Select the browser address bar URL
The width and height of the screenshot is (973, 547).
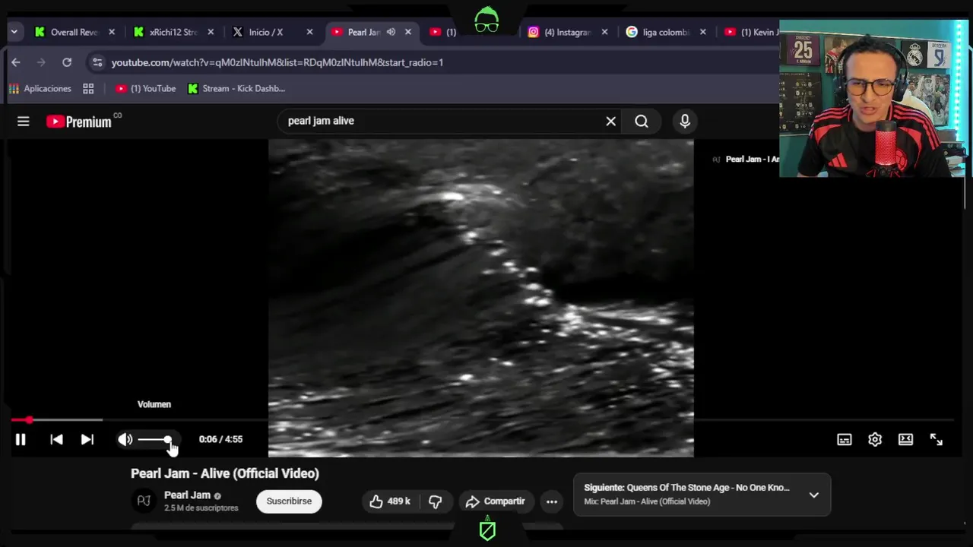[277, 62]
